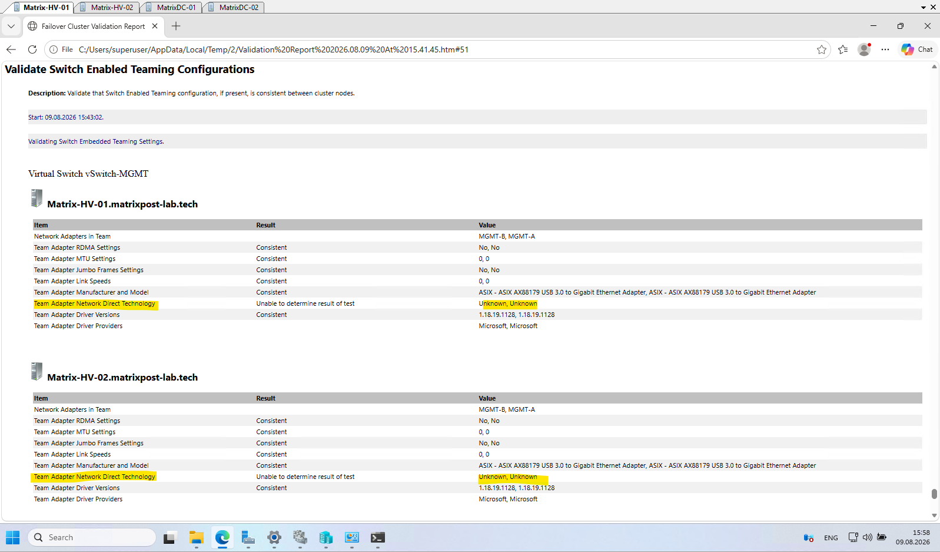Click 'Team Adapter Manufacturer and Model' in Matrix-HV-01 table
940x552 pixels.
point(91,293)
